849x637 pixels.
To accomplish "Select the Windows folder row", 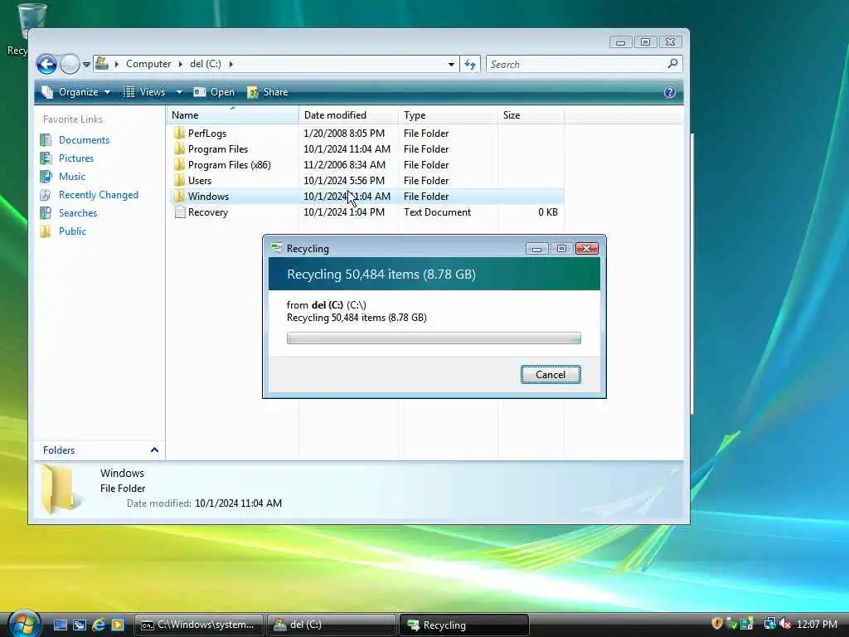I will tap(366, 196).
